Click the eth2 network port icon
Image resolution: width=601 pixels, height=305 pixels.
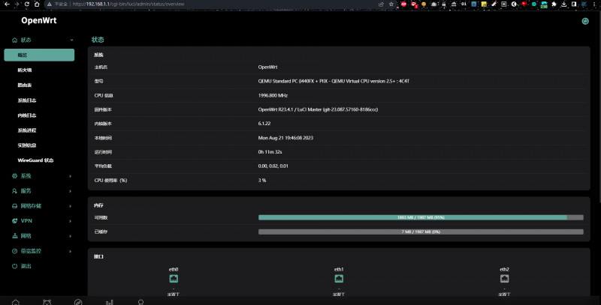[x=504, y=279]
